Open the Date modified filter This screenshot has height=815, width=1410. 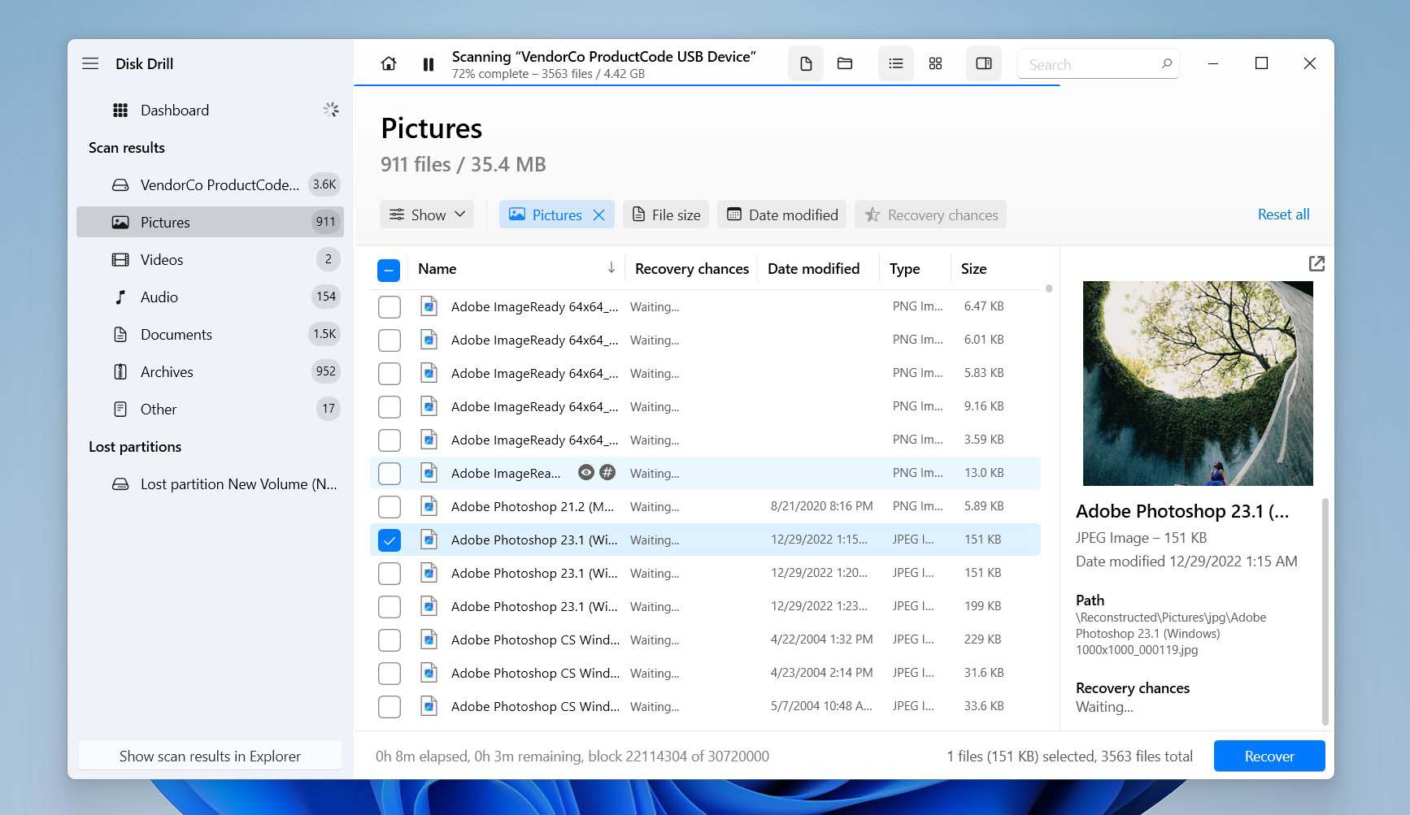point(781,215)
